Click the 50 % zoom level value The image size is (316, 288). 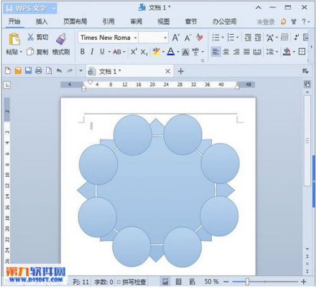pyautogui.click(x=211, y=282)
